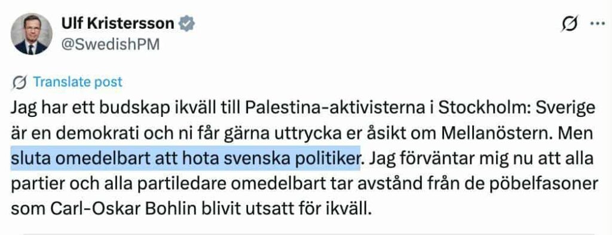Click the blue verified badge next to the name

(187, 23)
